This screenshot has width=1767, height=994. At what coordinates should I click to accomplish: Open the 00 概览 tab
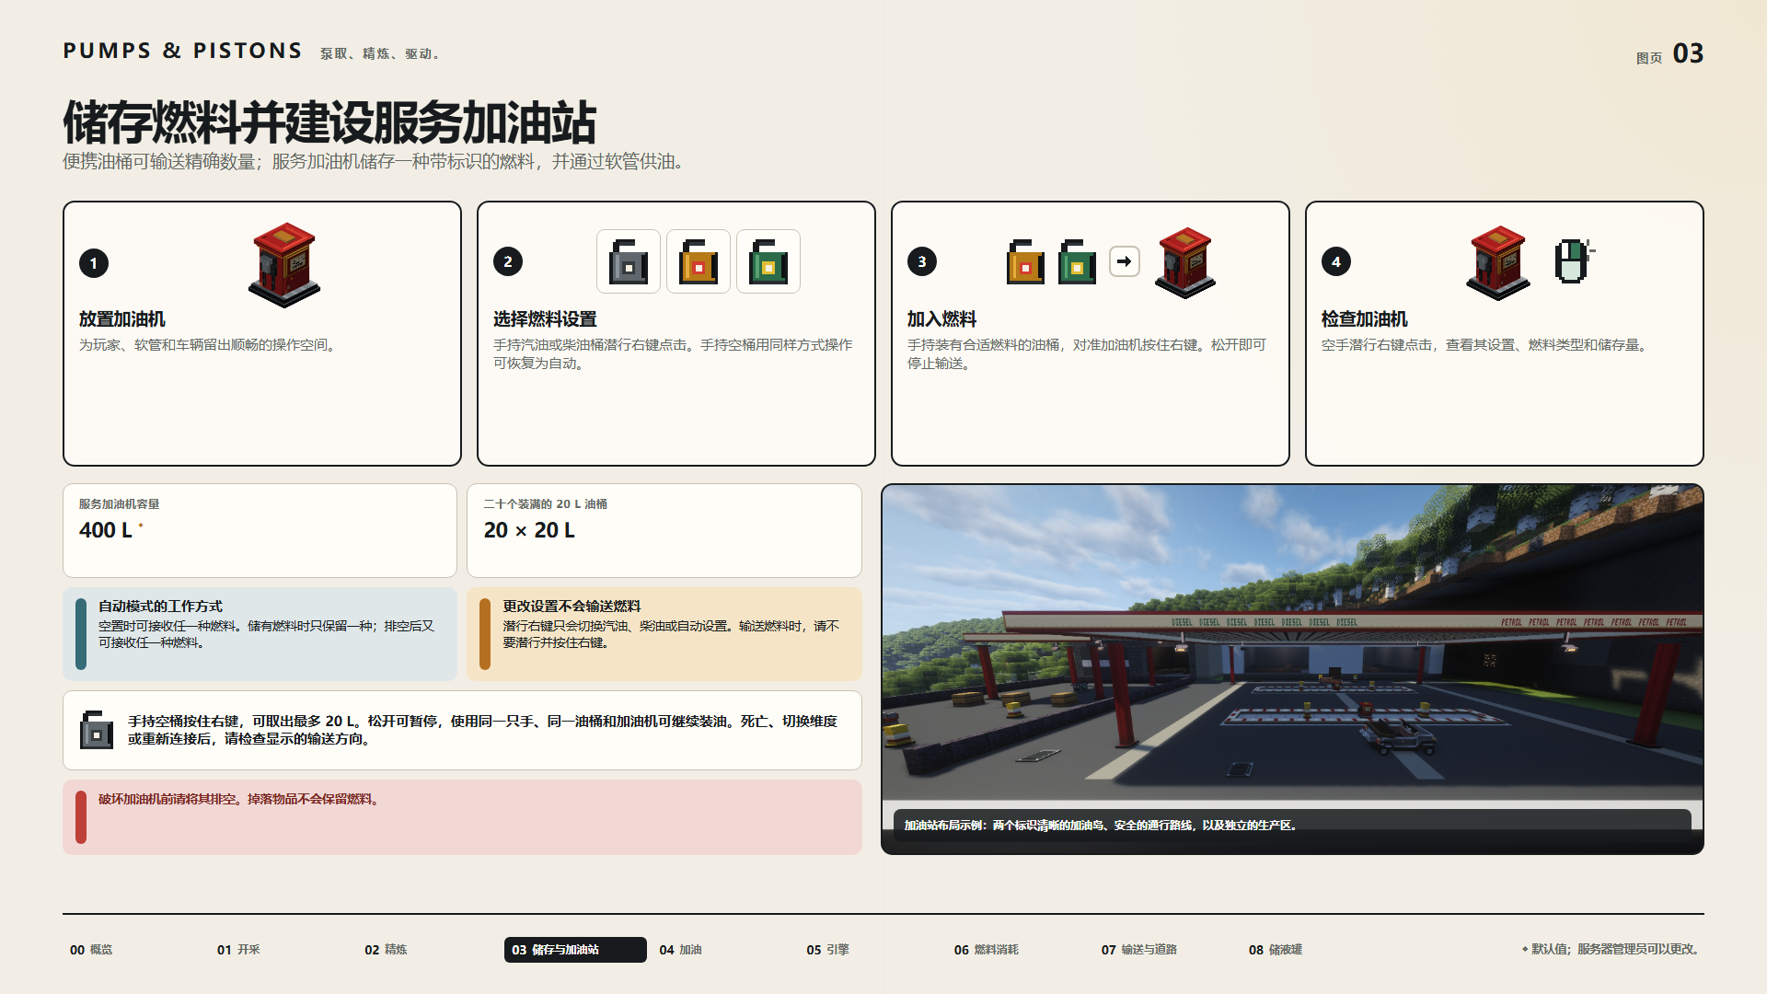click(91, 950)
